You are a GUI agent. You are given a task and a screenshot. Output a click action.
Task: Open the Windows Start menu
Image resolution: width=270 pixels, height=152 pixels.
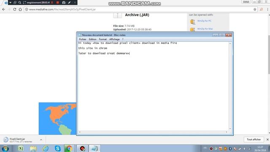(5, 149)
